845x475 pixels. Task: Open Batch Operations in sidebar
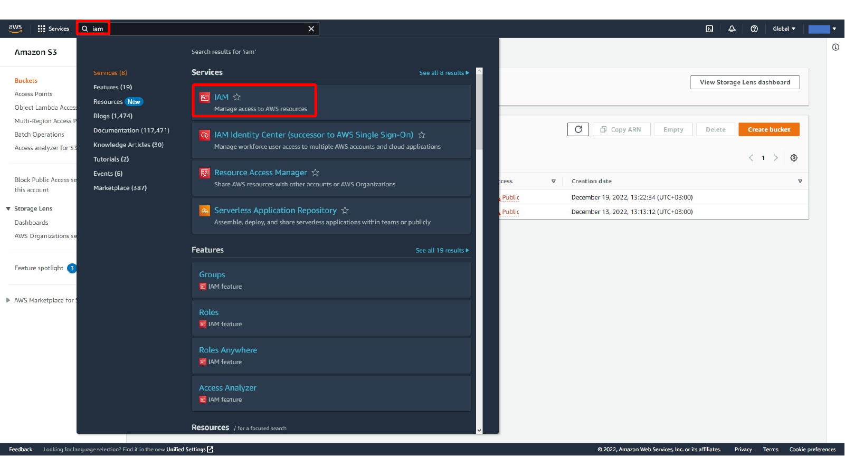point(40,135)
